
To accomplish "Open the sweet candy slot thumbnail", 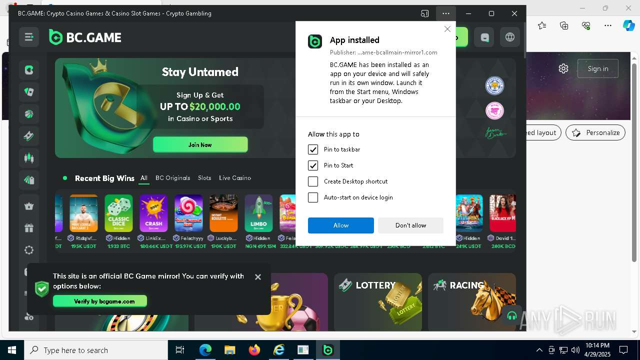I will tap(188, 213).
